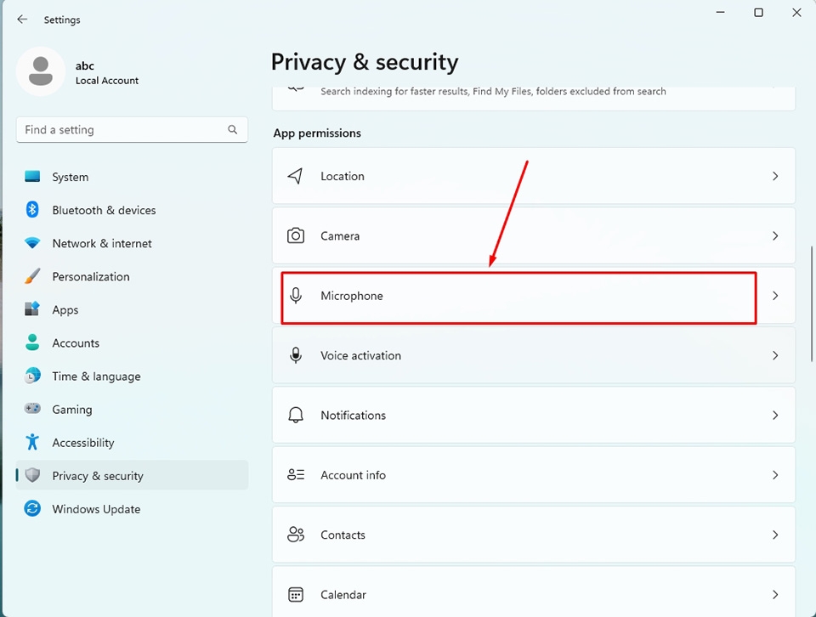Screen dimensions: 816x617
Task: Open Location permission settings
Action: tap(534, 176)
